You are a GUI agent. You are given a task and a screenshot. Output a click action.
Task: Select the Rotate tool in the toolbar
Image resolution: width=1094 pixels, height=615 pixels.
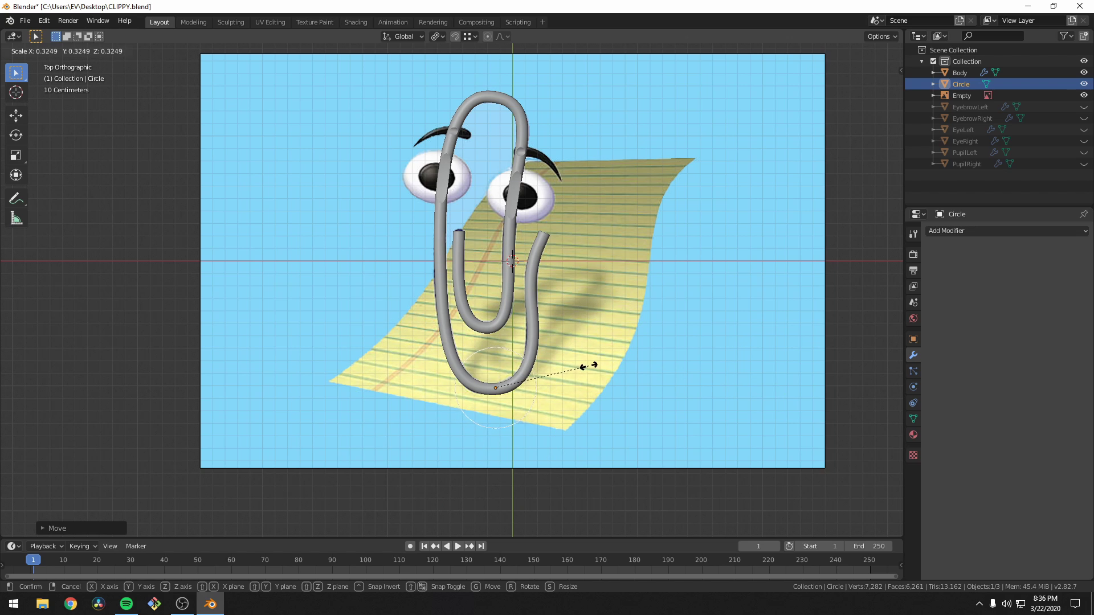click(x=15, y=136)
